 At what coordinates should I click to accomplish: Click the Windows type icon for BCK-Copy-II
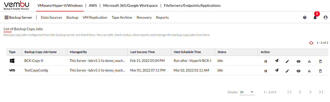tap(12, 61)
